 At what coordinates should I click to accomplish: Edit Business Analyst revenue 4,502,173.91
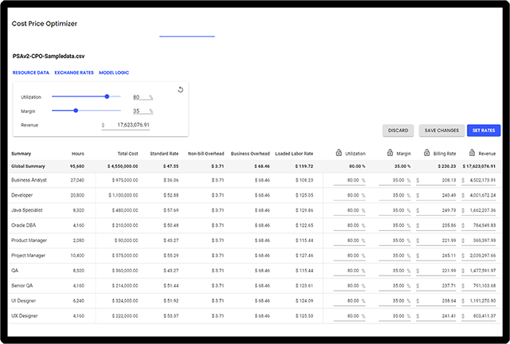(478, 180)
